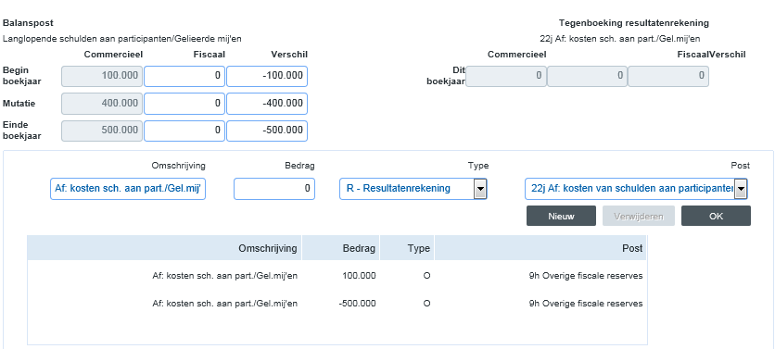Select Begin boekjaar Fiscaal field

pyautogui.click(x=184, y=77)
